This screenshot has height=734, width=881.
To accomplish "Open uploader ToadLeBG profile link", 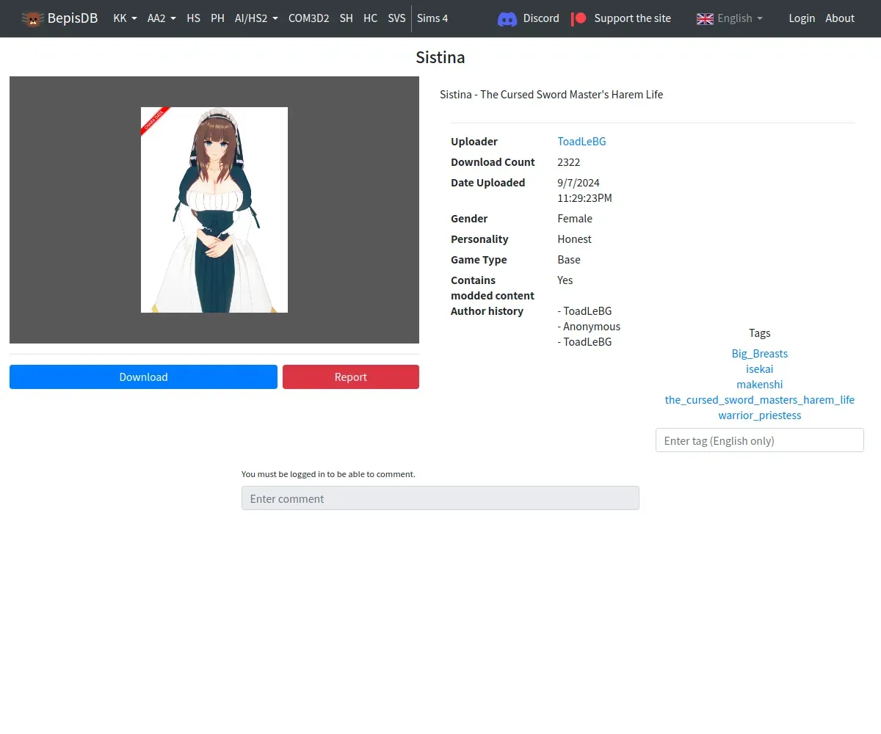I will 581,142.
